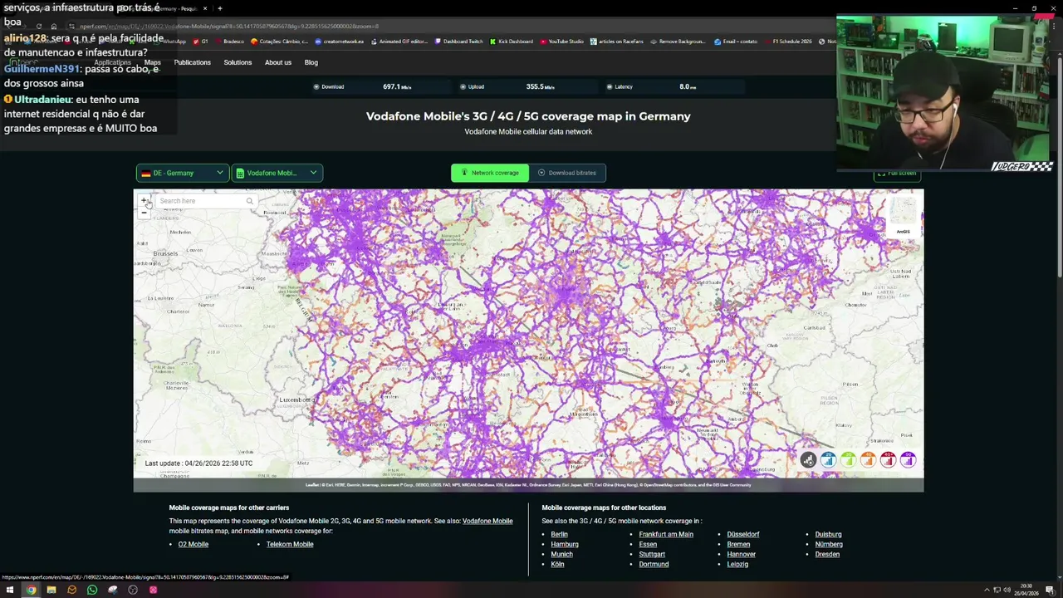
Task: Click the Download speed 697.1 value
Action: click(x=397, y=86)
